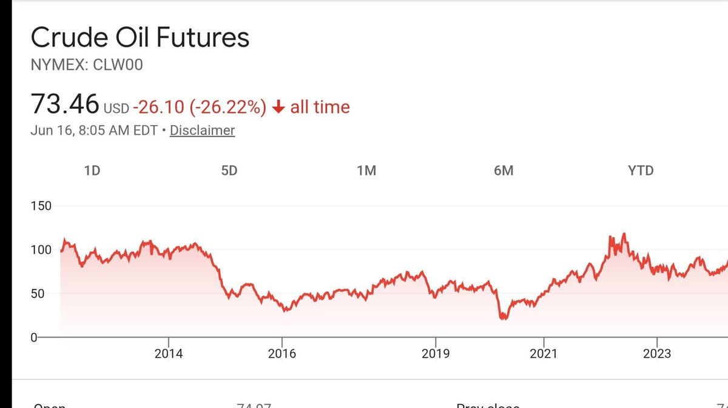This screenshot has width=728, height=408.
Task: Click the chart's lowest dip near 2020
Action: (x=503, y=317)
